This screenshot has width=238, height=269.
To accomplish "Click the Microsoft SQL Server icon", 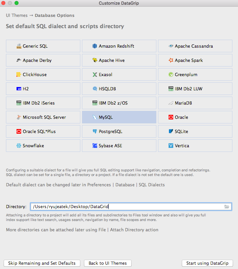I will 19,117.
